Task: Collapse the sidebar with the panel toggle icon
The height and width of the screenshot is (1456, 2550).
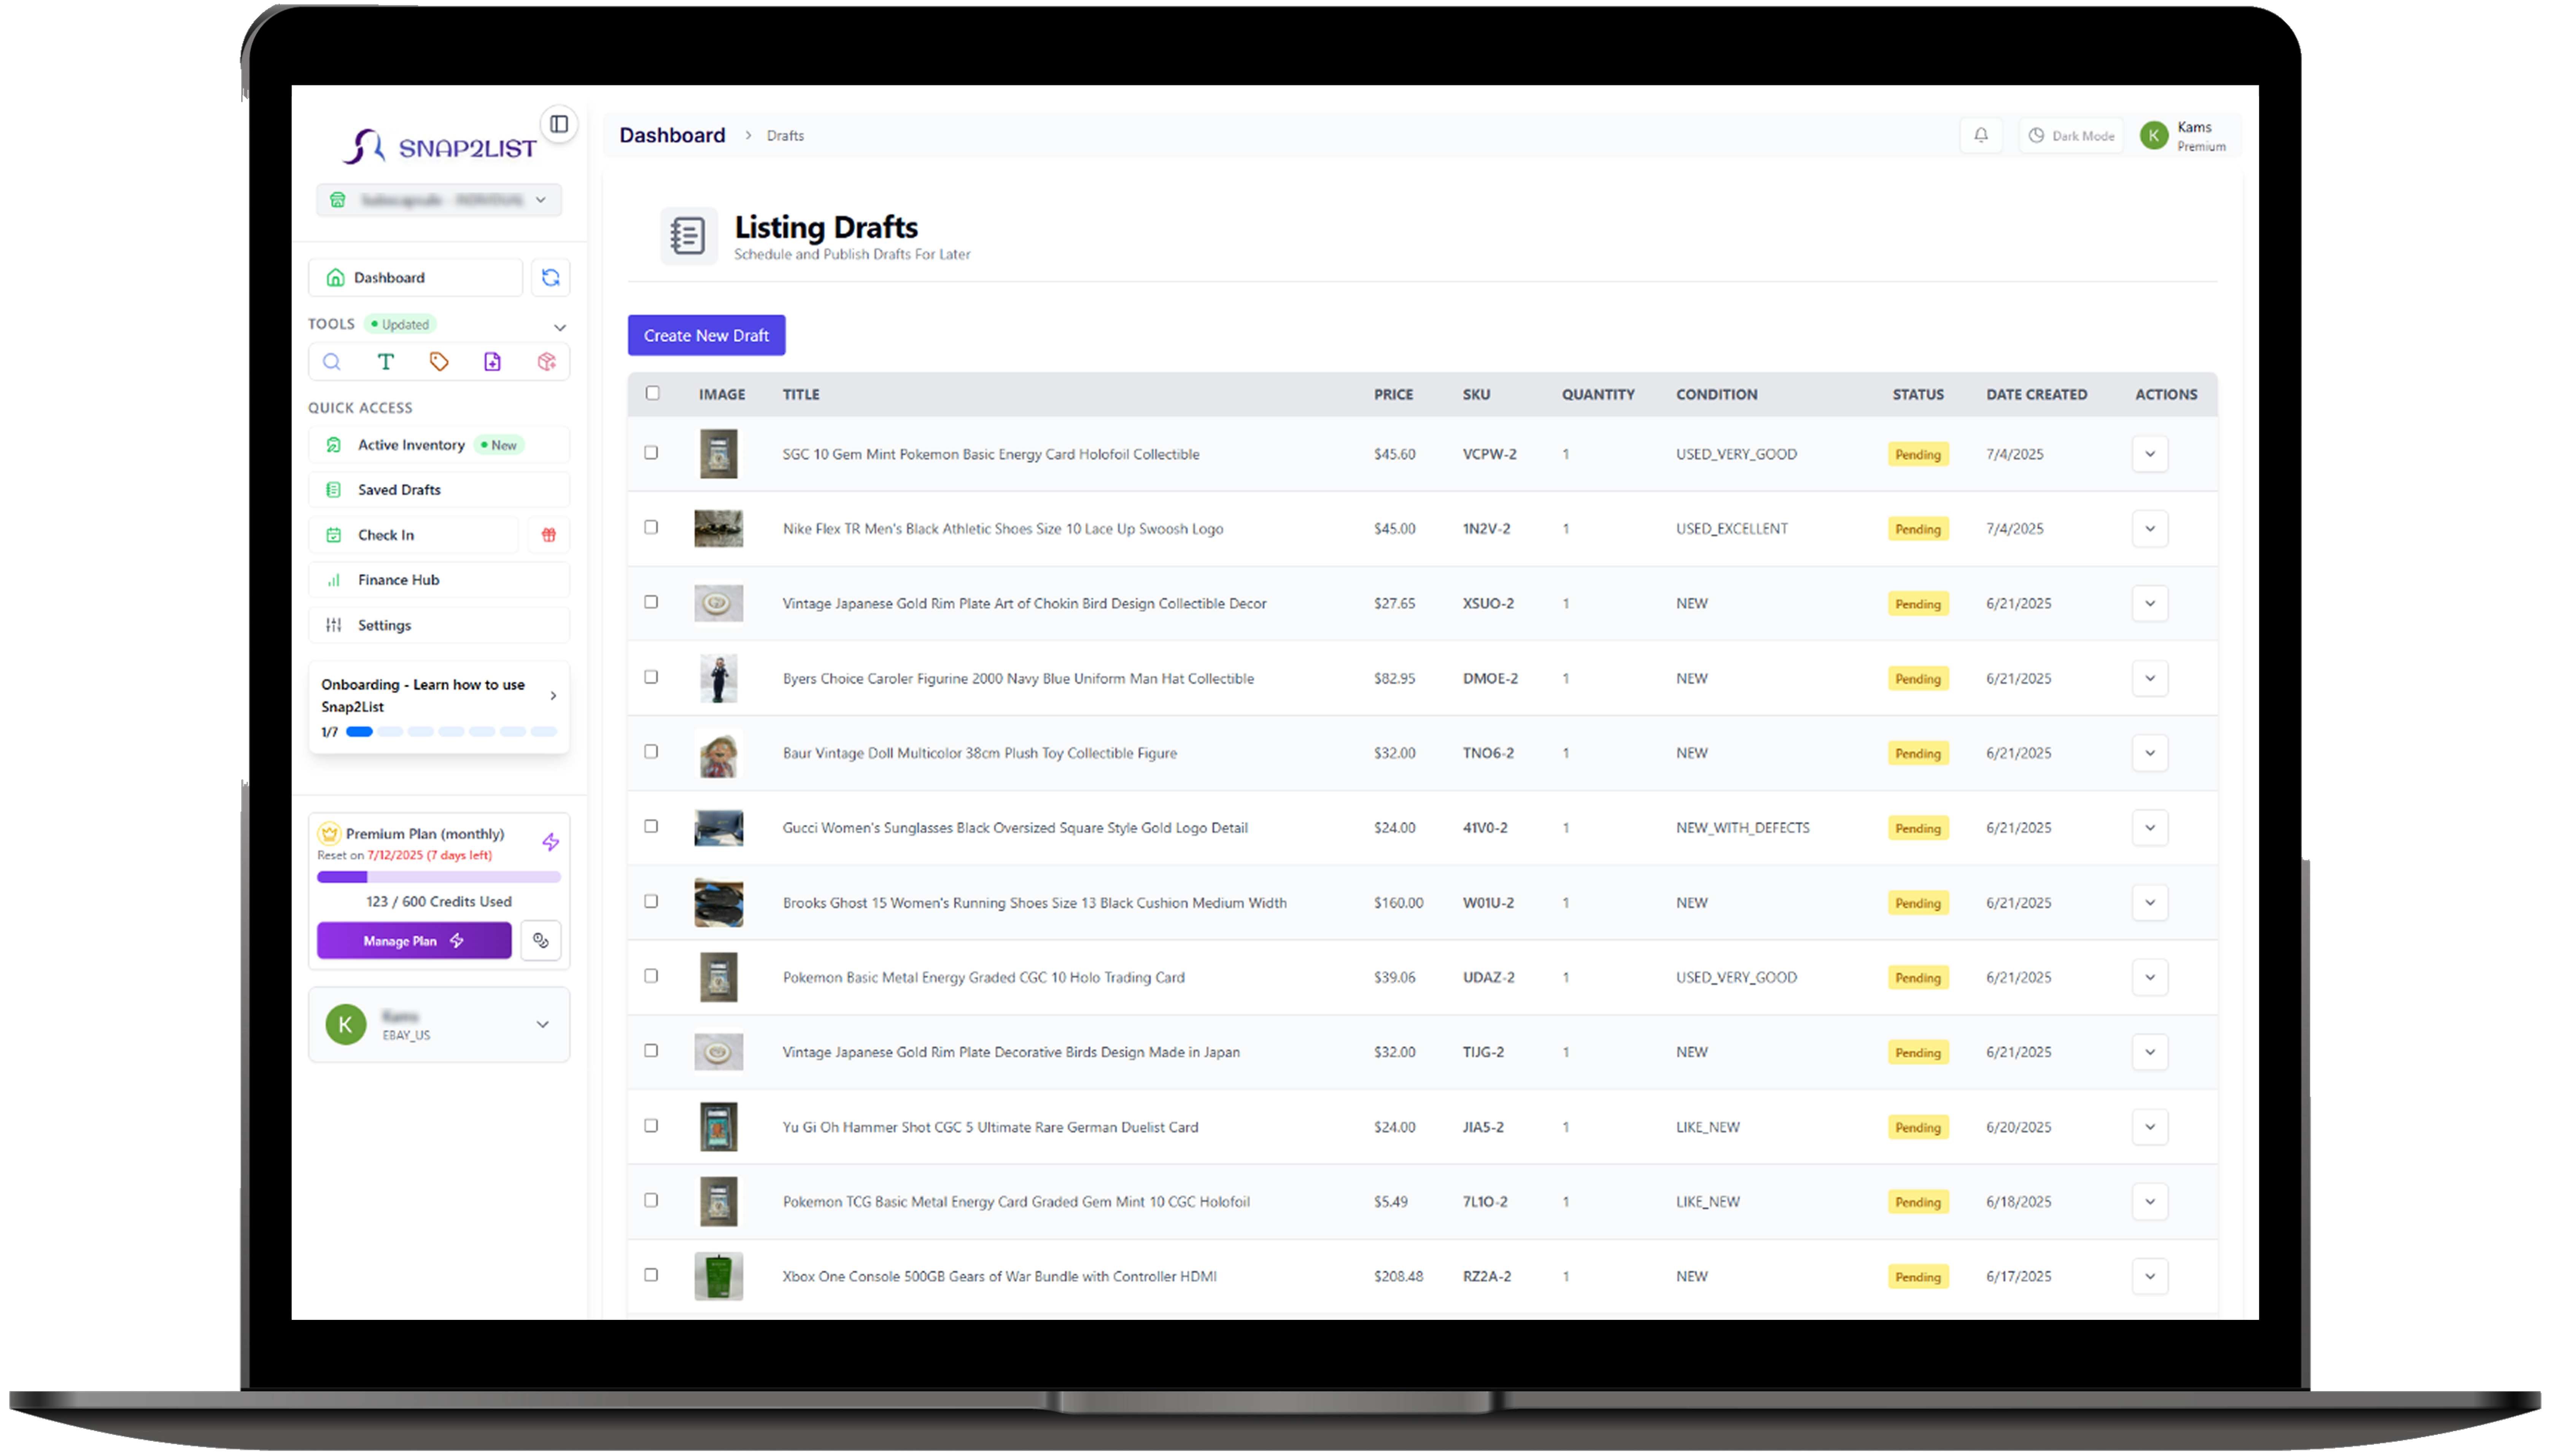Action: point(559,124)
